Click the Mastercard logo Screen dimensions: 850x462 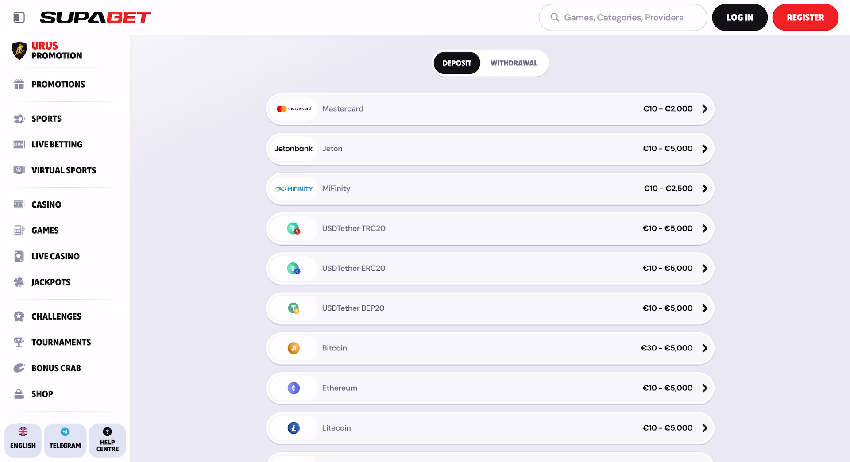tap(294, 109)
